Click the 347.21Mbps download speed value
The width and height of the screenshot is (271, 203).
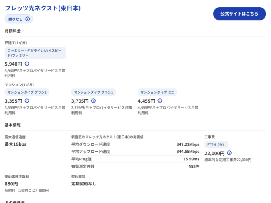click(x=188, y=144)
